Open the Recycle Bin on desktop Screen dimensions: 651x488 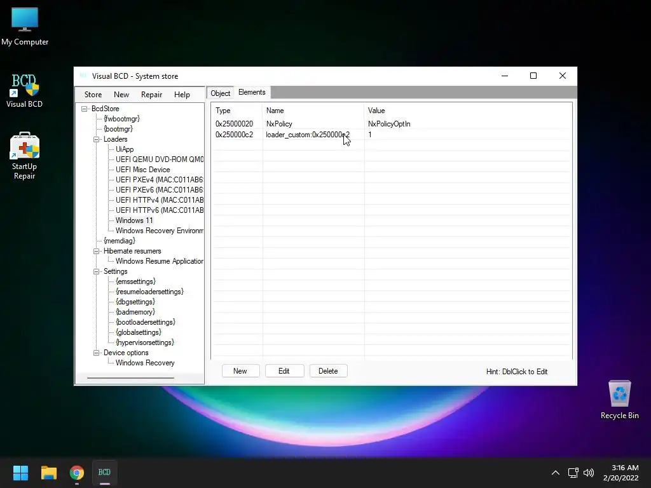pos(619,400)
